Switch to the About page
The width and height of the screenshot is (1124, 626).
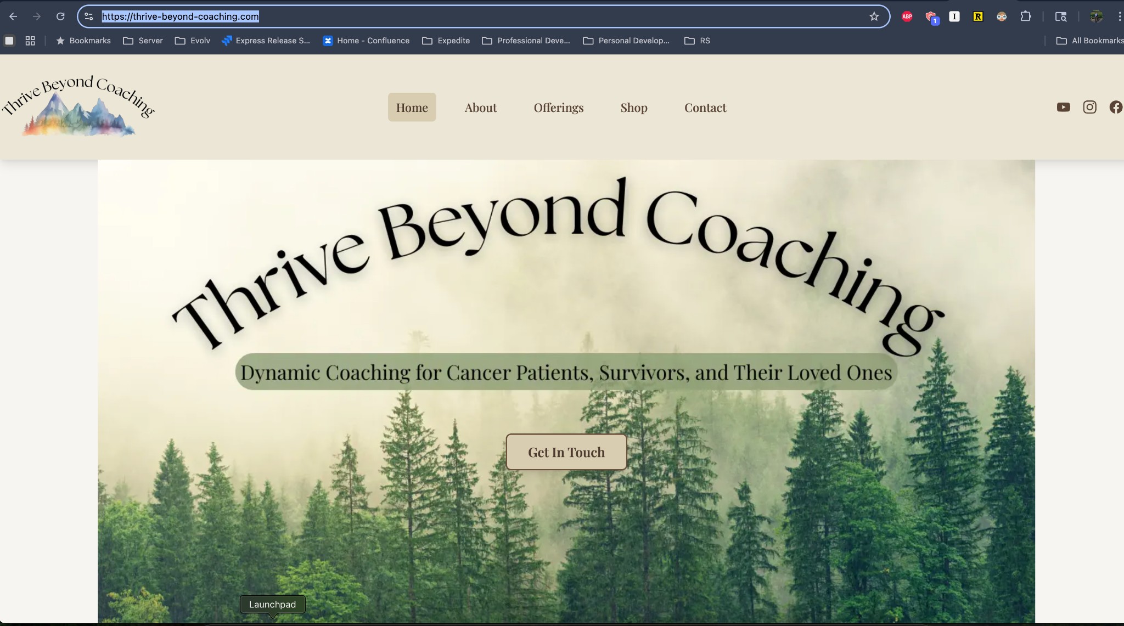480,108
